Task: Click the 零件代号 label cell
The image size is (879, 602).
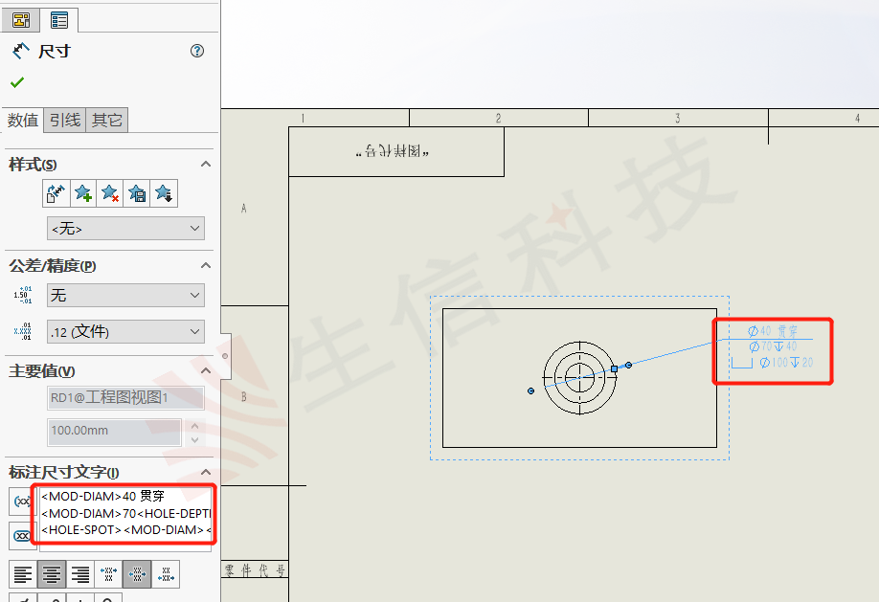Action: pyautogui.click(x=256, y=570)
